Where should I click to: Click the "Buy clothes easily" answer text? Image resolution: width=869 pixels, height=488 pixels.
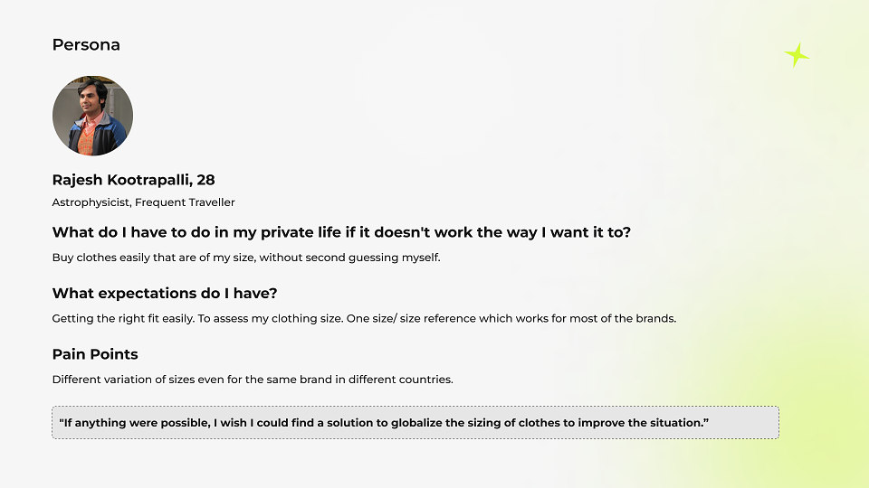(x=246, y=258)
